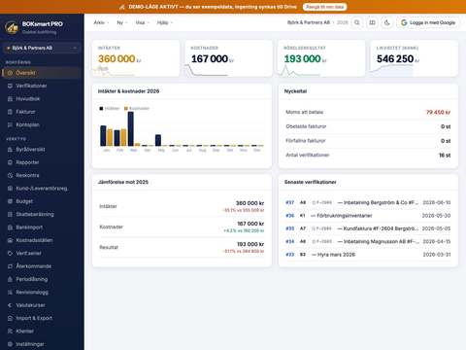Open search with the magnifier icon
The image size is (466, 350).
point(357,22)
